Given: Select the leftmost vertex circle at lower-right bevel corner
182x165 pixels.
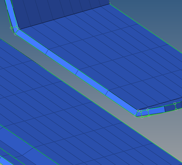Looking at the screenshot, I should click(x=135, y=116).
